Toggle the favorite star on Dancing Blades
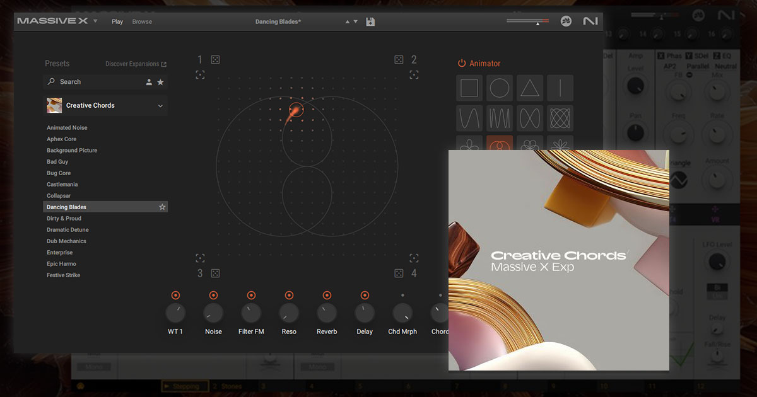This screenshot has height=397, width=757. click(x=162, y=207)
